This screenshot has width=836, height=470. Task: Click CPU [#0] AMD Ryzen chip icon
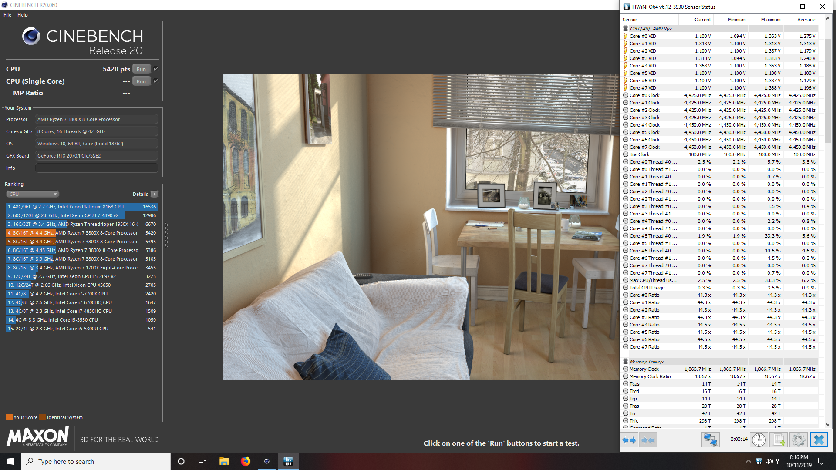(x=626, y=29)
